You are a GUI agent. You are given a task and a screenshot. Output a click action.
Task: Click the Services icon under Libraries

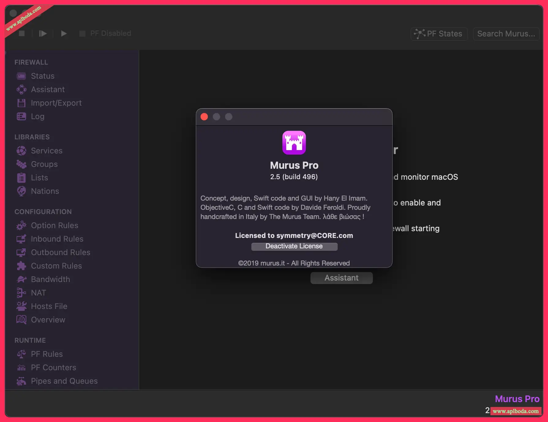click(x=21, y=151)
